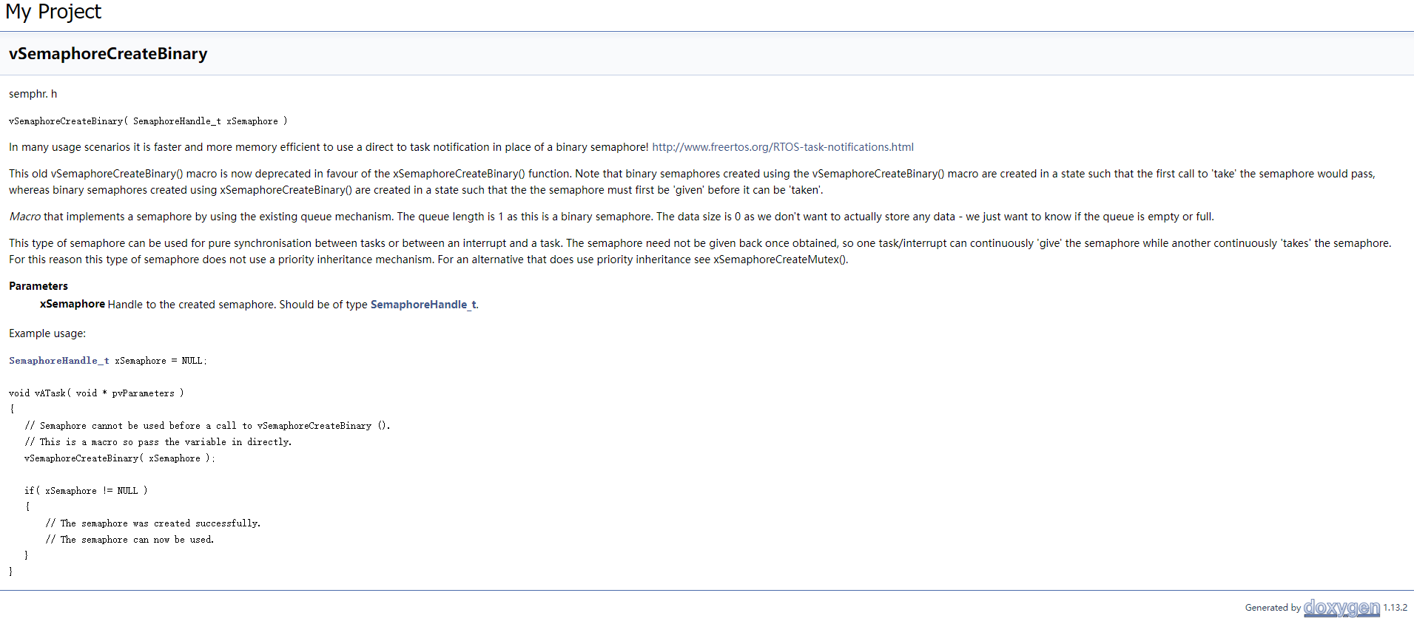
Task: Click the 'The semaphore was created successfully' comment
Action: coord(153,523)
